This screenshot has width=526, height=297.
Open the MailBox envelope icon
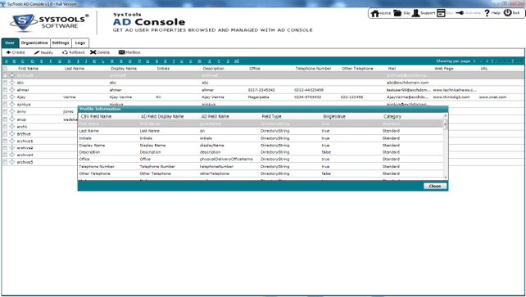(121, 52)
